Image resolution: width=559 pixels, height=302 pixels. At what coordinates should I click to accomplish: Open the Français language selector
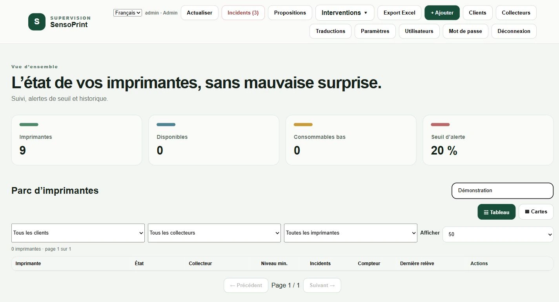pos(127,13)
